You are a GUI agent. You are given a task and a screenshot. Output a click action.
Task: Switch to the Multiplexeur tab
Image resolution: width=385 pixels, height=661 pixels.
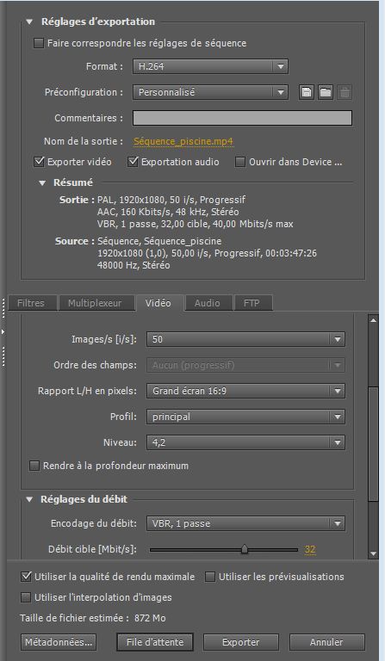(x=95, y=303)
